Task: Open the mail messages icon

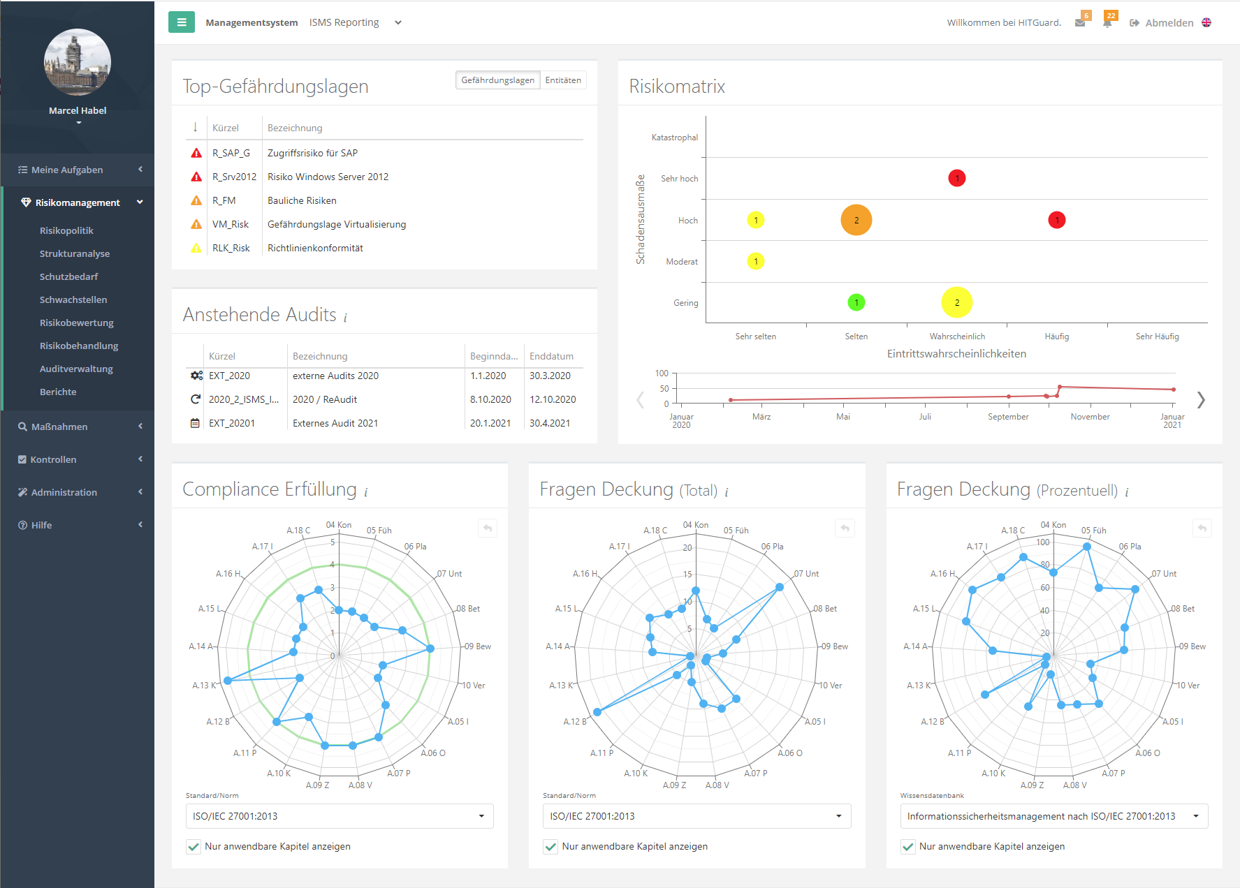Action: [x=1080, y=23]
